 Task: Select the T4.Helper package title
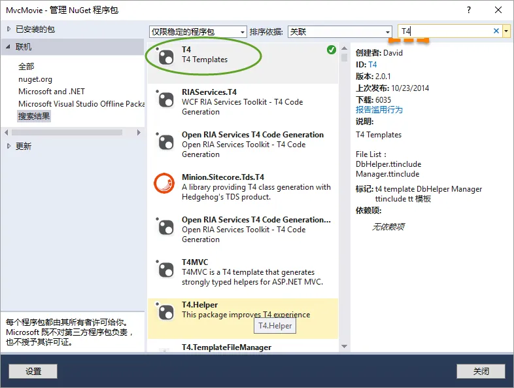(x=199, y=305)
